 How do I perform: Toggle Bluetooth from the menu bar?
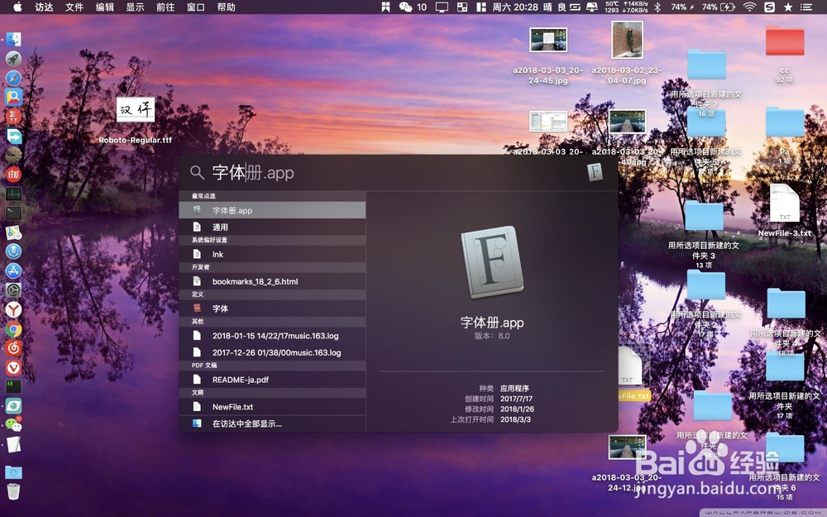pyautogui.click(x=657, y=7)
